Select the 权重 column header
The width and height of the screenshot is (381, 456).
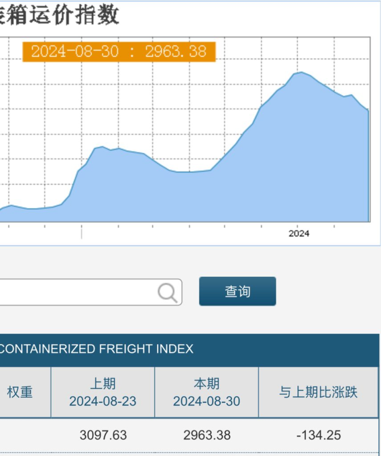click(x=20, y=392)
